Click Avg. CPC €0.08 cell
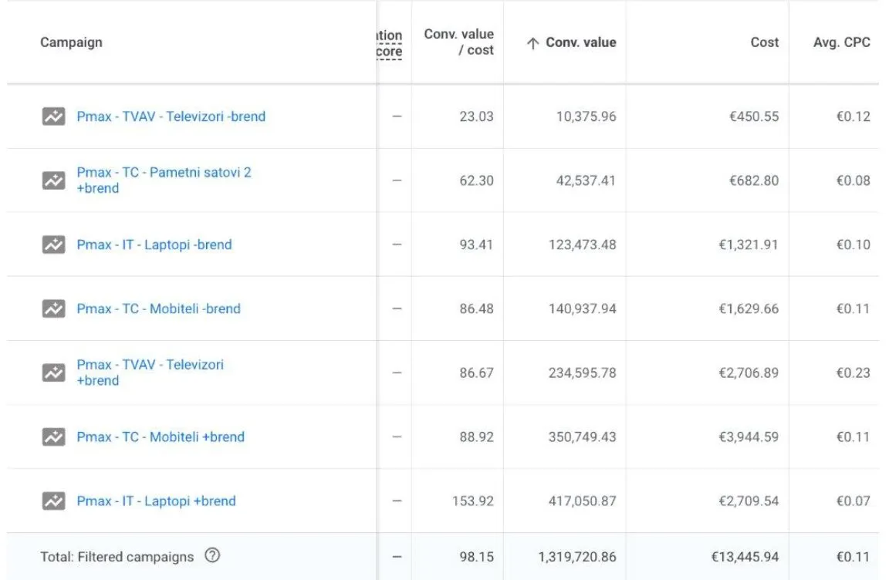The height and width of the screenshot is (580, 889). (x=854, y=180)
